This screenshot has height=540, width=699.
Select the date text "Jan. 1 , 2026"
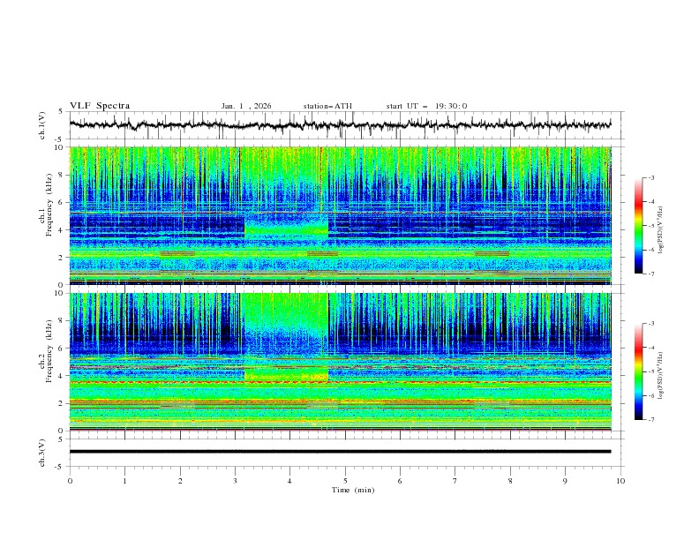coord(246,106)
